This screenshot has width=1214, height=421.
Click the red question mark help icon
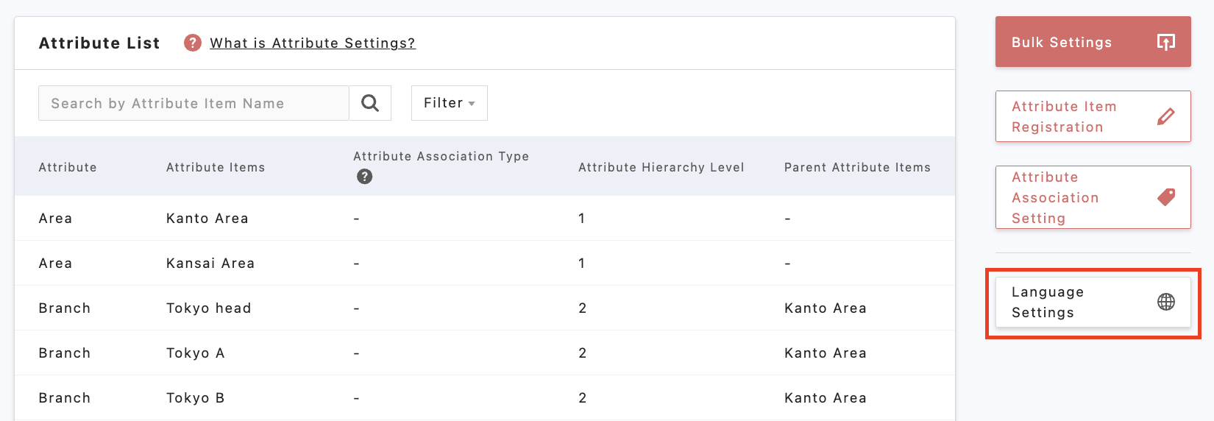pos(193,43)
